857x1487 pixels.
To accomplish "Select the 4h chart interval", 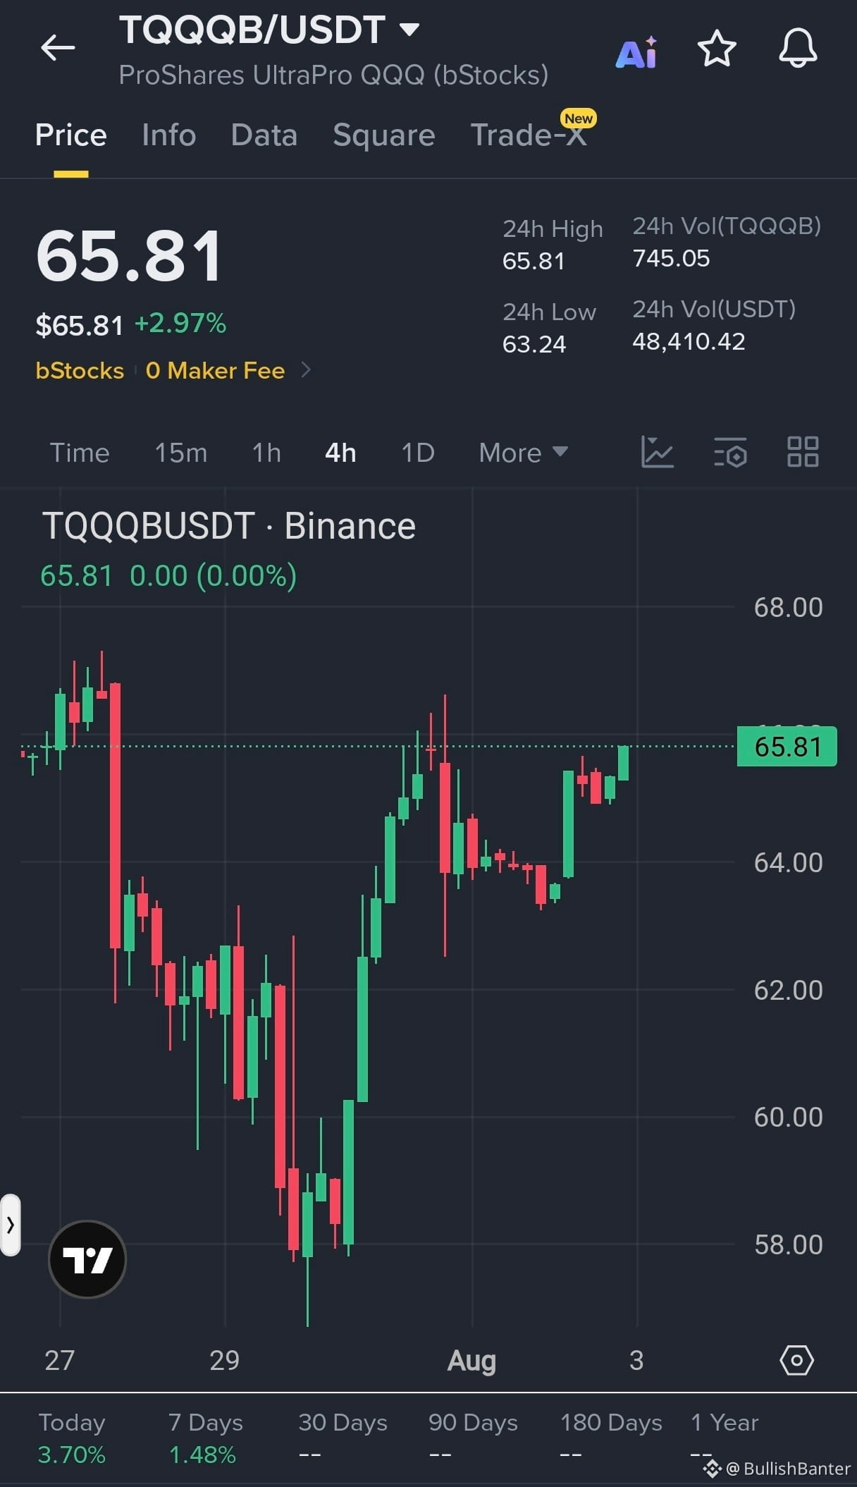I will click(340, 453).
